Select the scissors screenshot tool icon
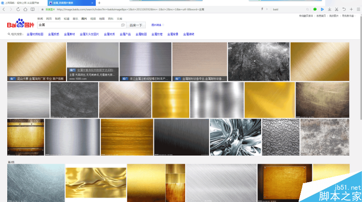362x202 pixels. pyautogui.click(x=337, y=9)
